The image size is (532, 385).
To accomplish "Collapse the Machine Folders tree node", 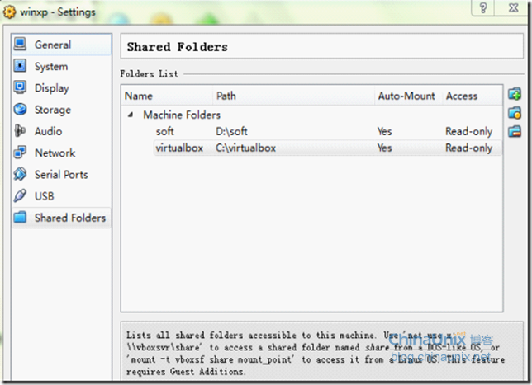I will pyautogui.click(x=131, y=115).
